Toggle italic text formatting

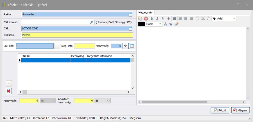pos(157,19)
